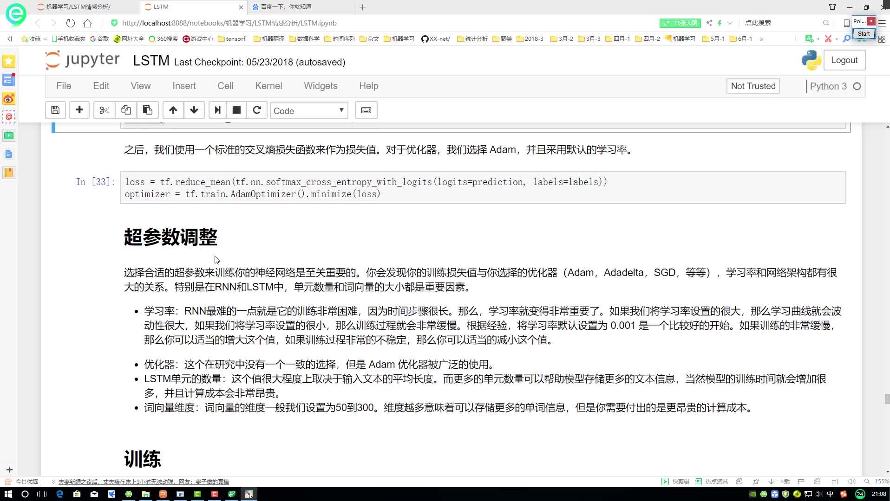Click the sidebar favorites star icon
The height and width of the screenshot is (501, 890).
pos(9,61)
